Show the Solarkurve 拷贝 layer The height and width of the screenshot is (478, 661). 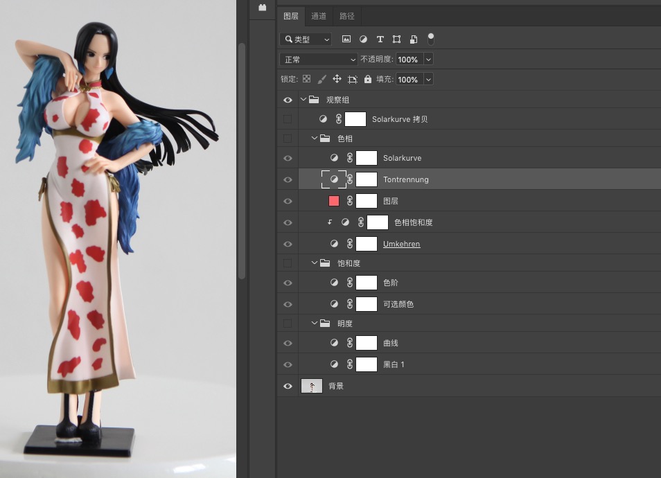click(x=288, y=119)
